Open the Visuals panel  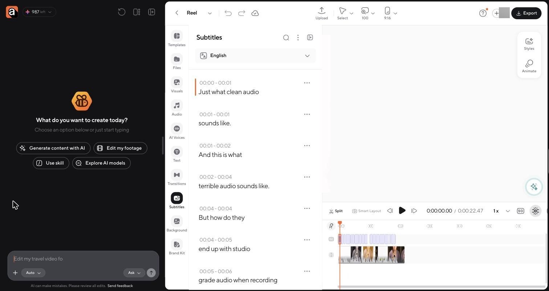click(x=177, y=85)
